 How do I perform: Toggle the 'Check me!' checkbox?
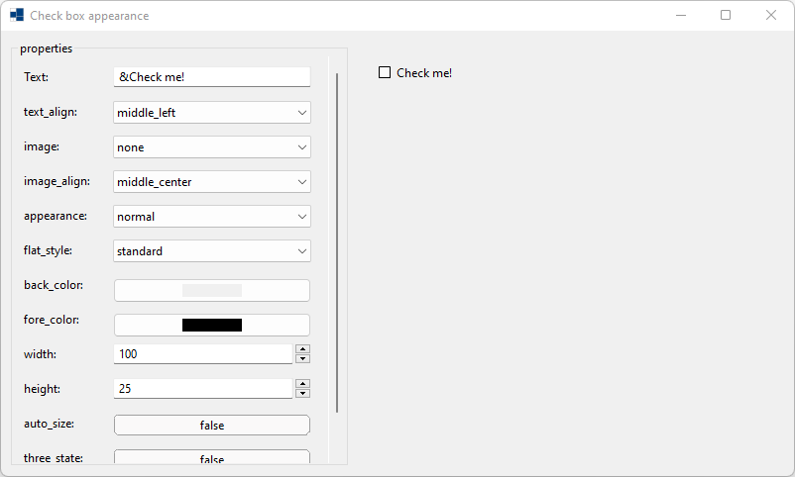point(385,73)
